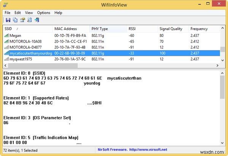Click the decoded text 'yourdog'
This screenshot has height=156, width=228.
tap(92, 83)
